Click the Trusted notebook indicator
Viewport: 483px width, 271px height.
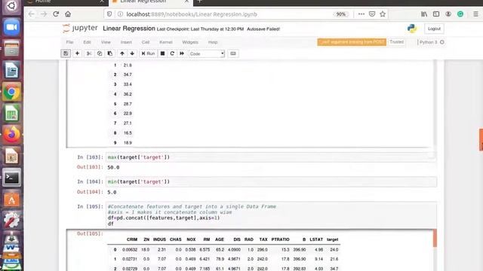click(x=396, y=42)
